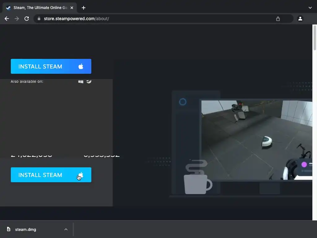The height and width of the screenshot is (238, 317).
Task: Expand the tab search chevron
Action: pos(310,8)
